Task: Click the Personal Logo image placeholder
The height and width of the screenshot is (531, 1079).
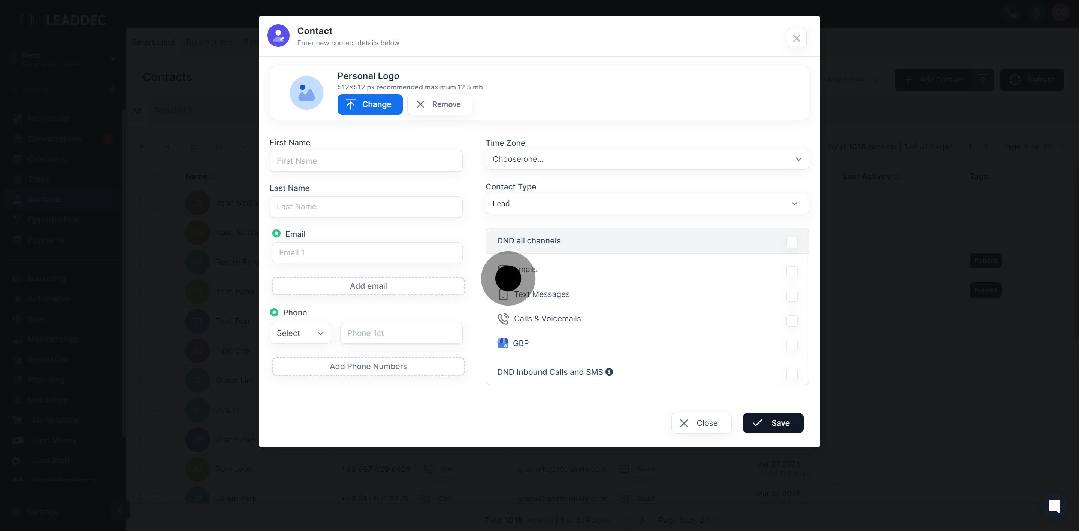Action: coord(306,93)
